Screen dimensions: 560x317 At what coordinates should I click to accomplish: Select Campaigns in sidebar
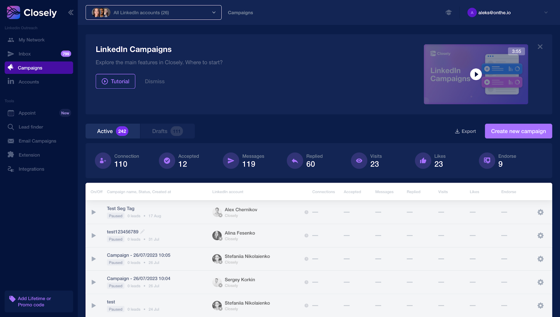(x=39, y=68)
